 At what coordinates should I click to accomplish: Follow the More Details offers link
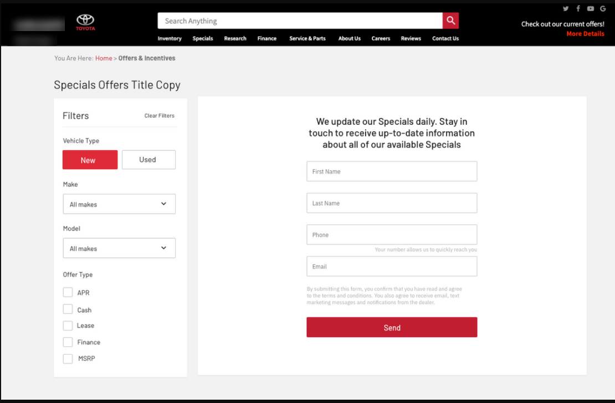pos(585,34)
